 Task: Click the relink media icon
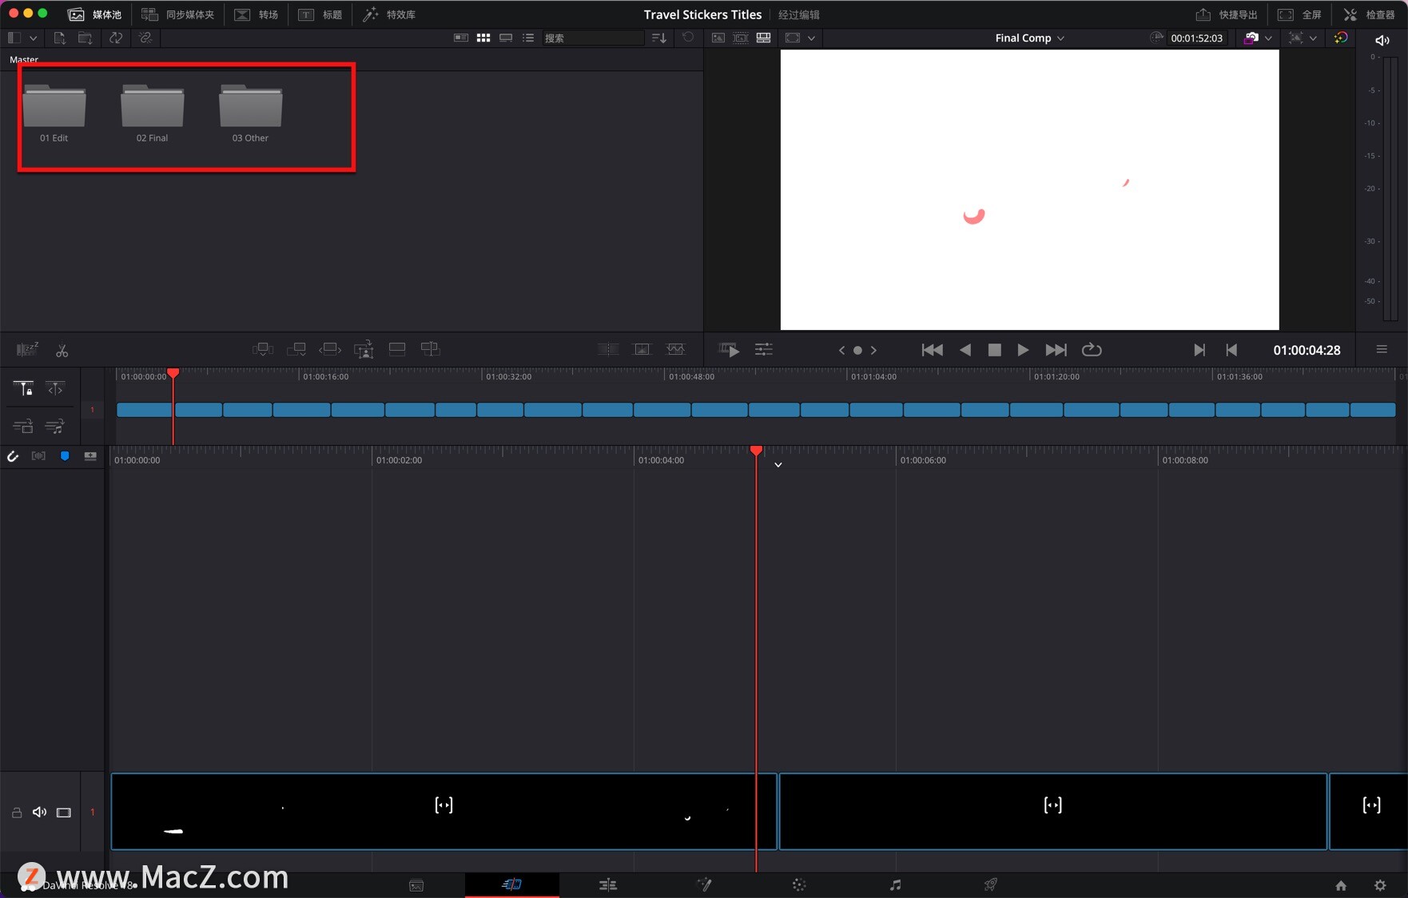point(145,38)
